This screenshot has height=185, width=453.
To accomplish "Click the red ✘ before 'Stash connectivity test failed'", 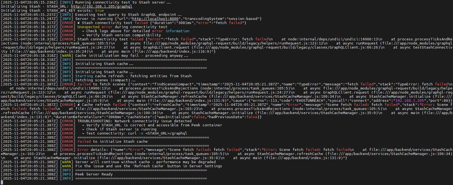I will click(79, 23).
